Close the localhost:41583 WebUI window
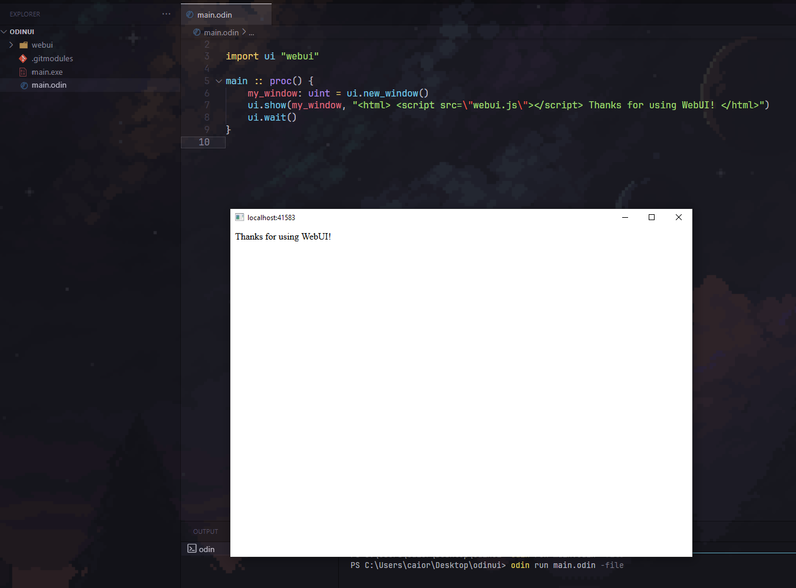796x588 pixels. click(679, 217)
